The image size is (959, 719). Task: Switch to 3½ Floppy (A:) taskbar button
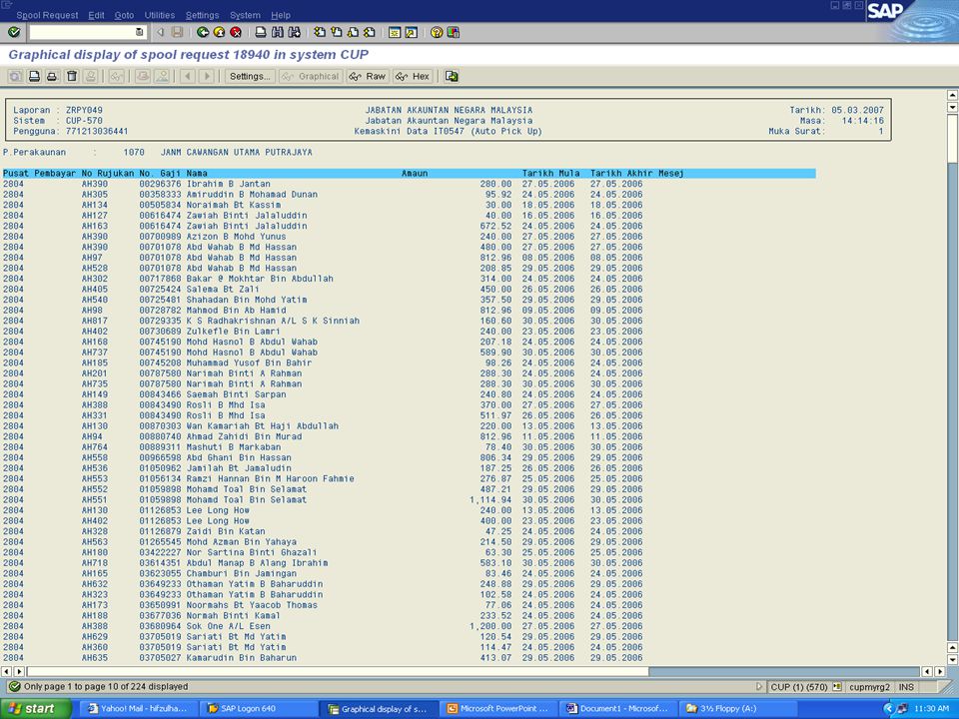point(739,709)
